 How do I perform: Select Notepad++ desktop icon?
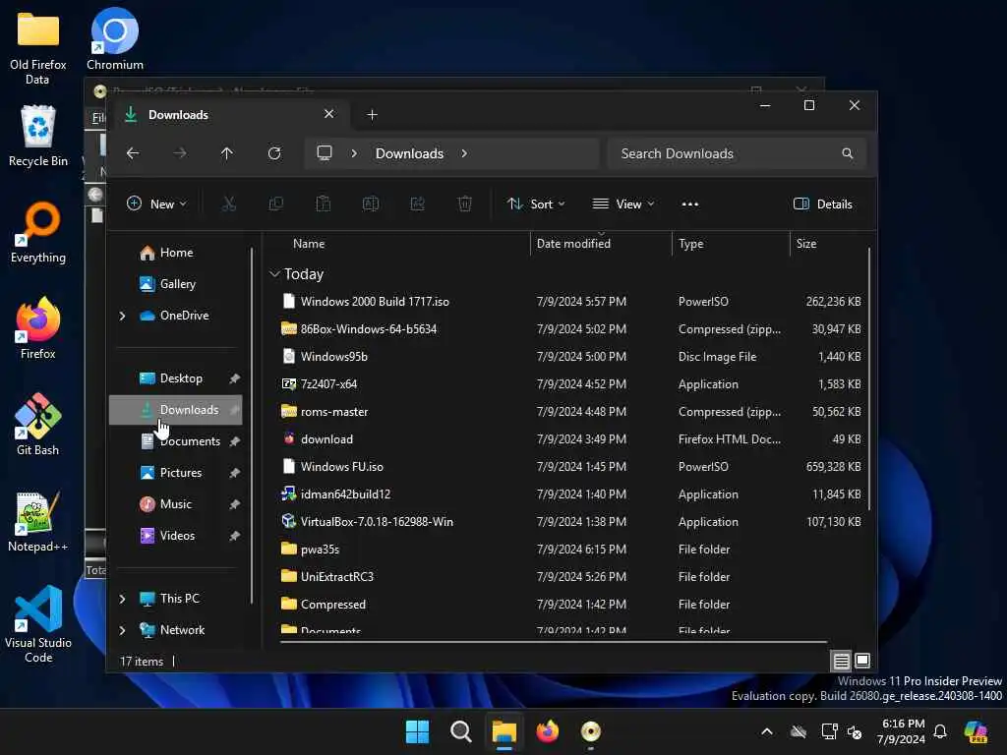tap(38, 521)
